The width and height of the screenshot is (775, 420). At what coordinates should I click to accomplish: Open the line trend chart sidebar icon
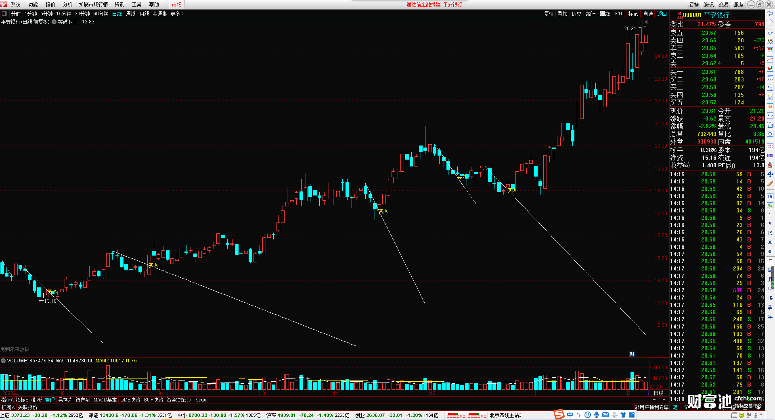(770, 60)
